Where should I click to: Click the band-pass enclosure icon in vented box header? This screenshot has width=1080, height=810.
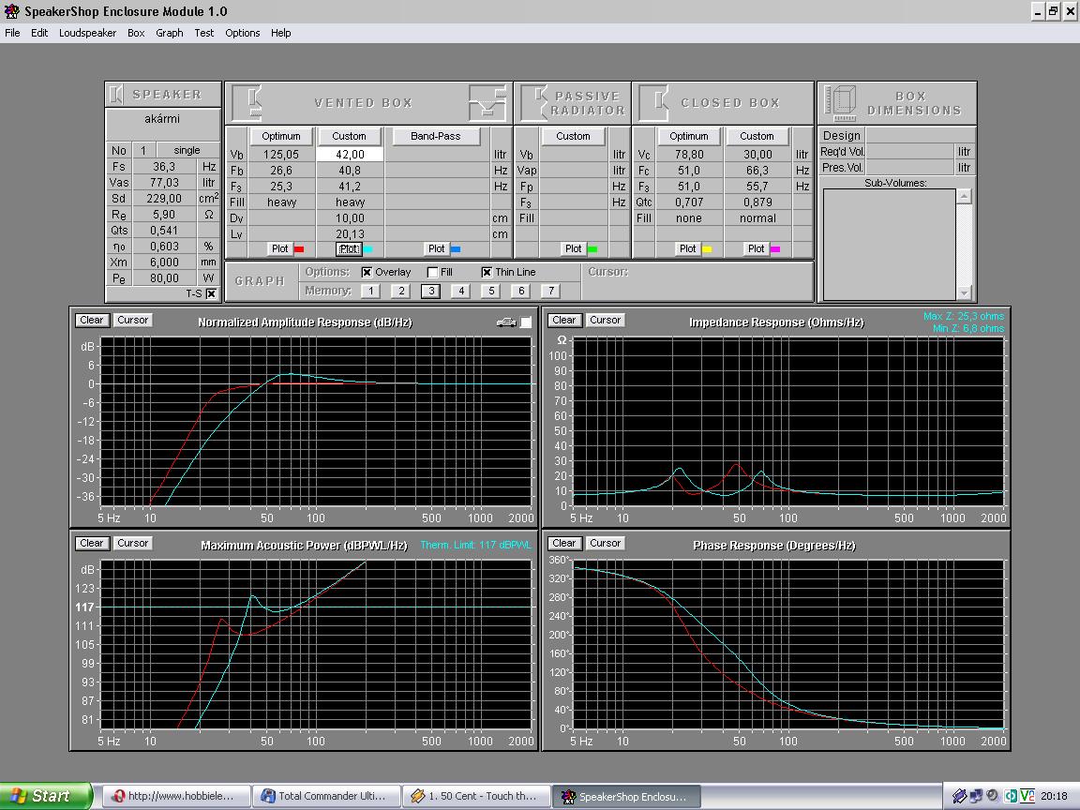point(487,102)
